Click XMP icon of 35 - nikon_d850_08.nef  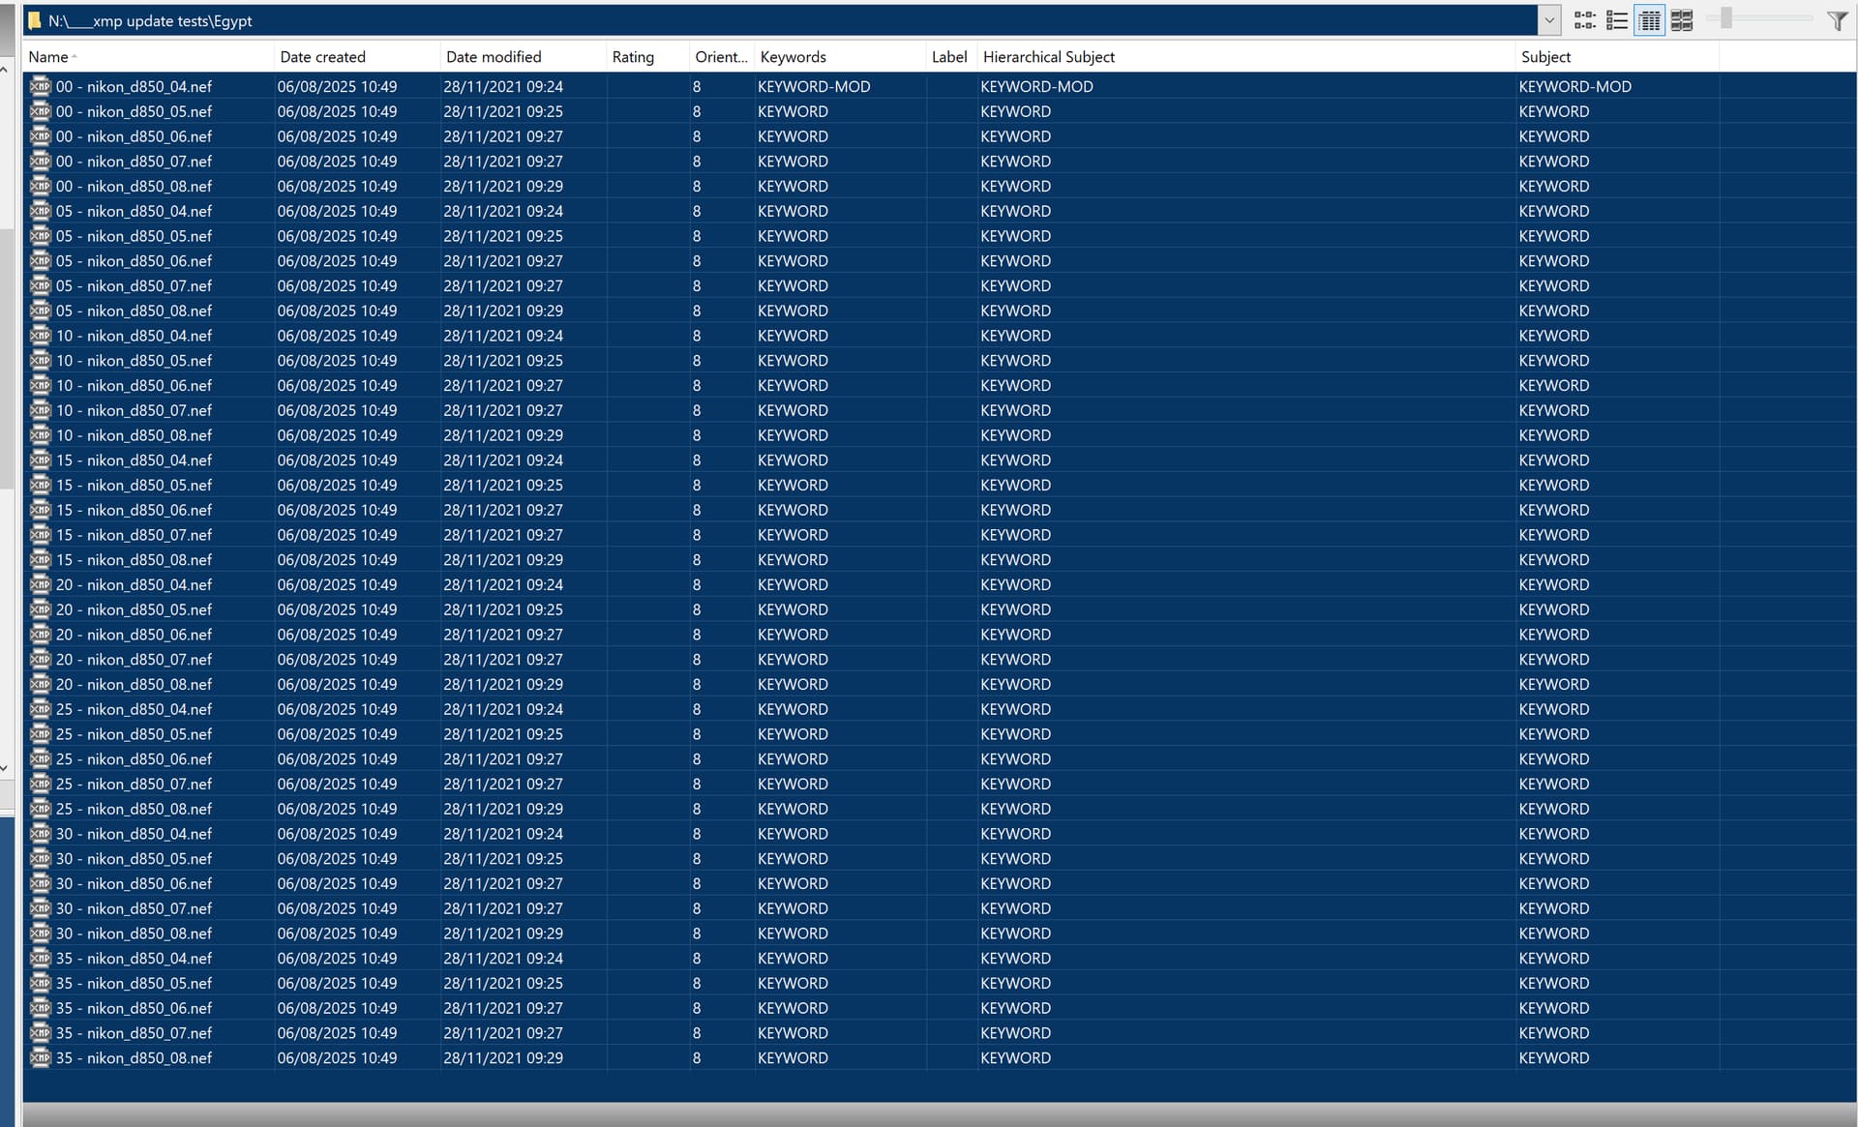coord(40,1057)
